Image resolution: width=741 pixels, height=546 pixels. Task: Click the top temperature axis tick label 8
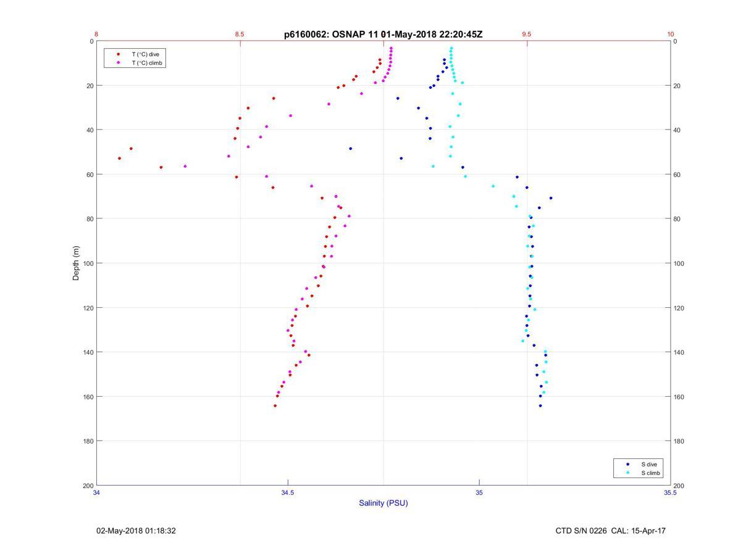pyautogui.click(x=96, y=35)
